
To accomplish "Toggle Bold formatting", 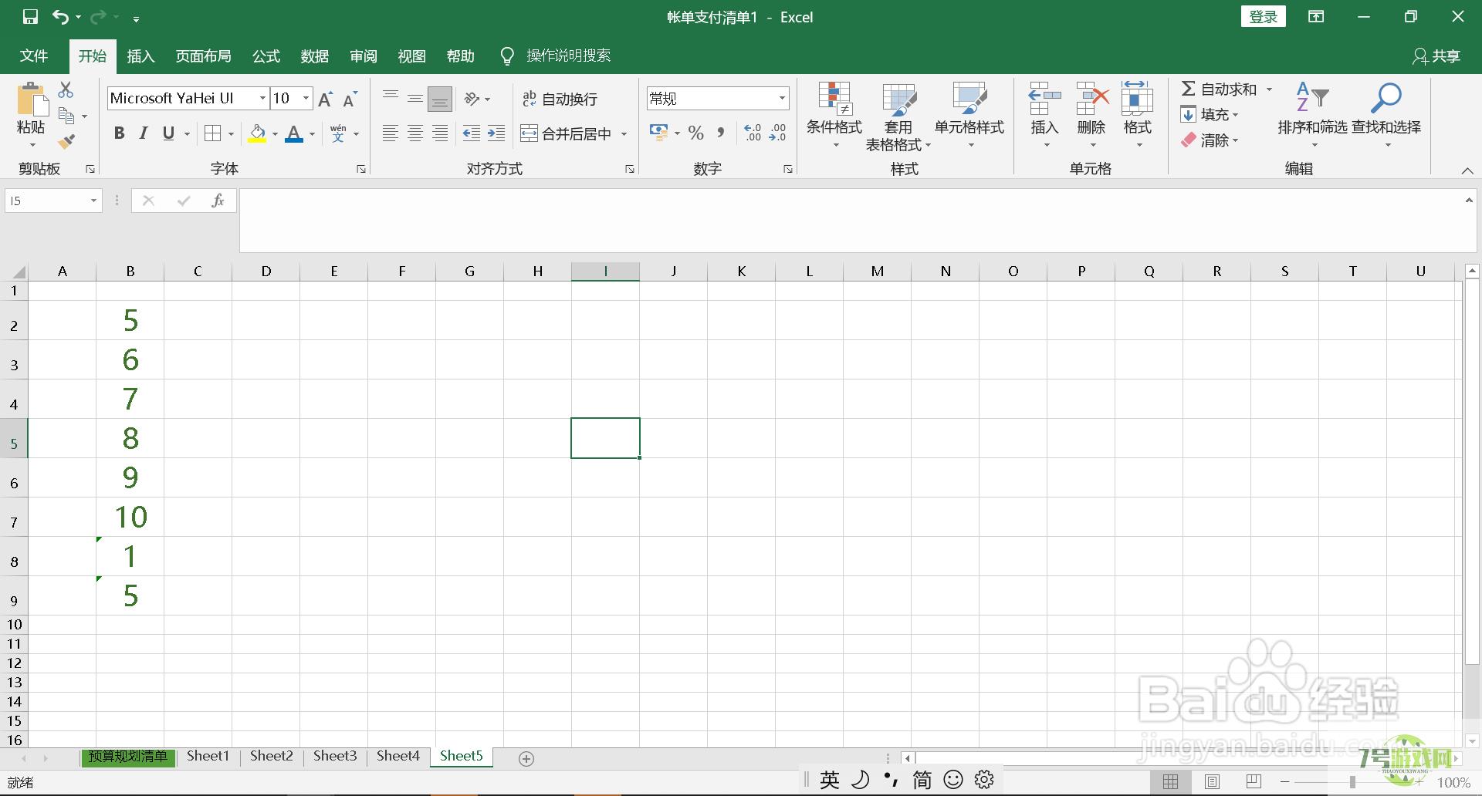I will pos(119,133).
